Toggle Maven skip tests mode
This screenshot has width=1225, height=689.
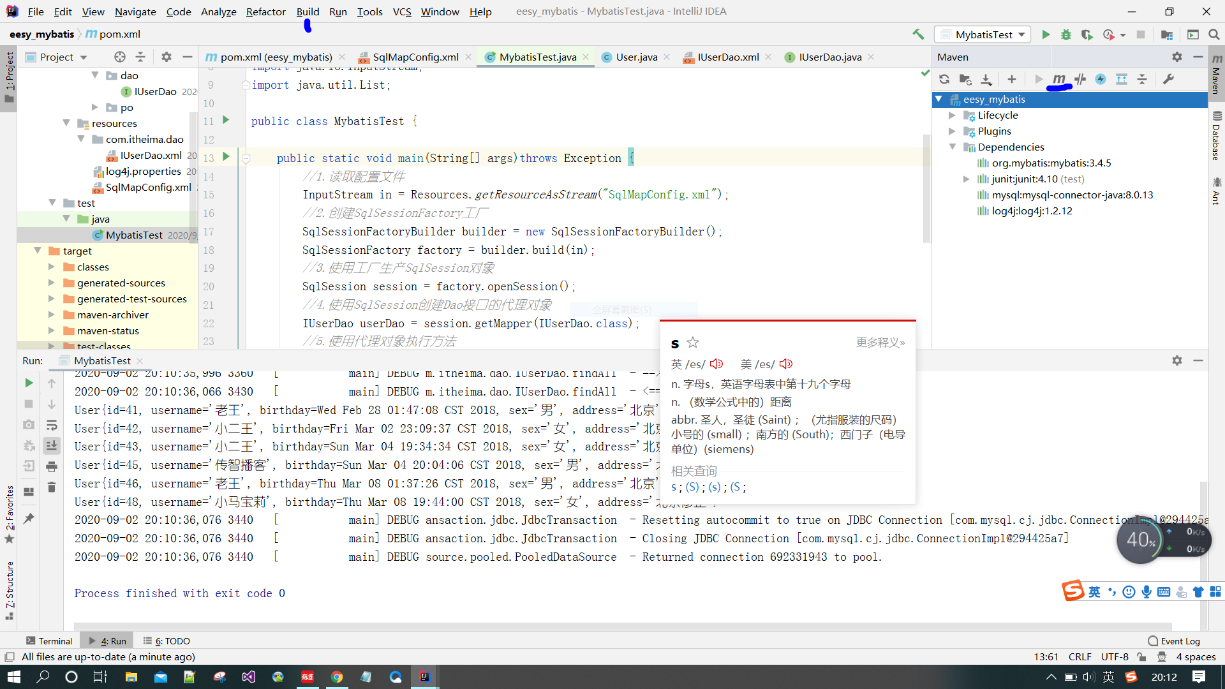click(x=1101, y=79)
